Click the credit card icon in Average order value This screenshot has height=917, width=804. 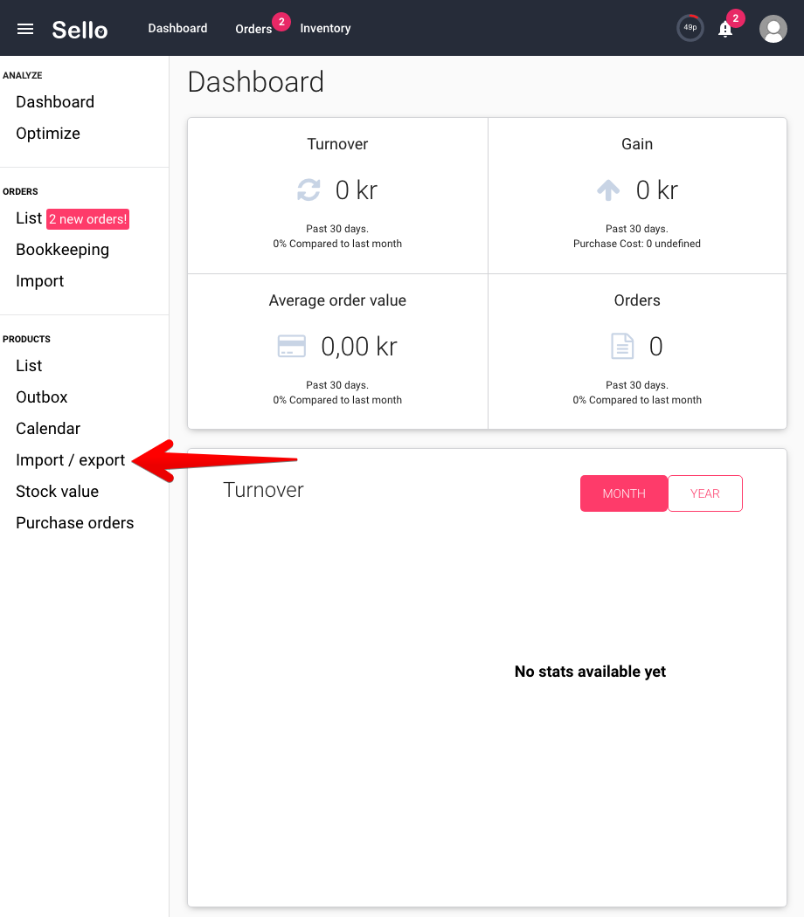coord(291,346)
